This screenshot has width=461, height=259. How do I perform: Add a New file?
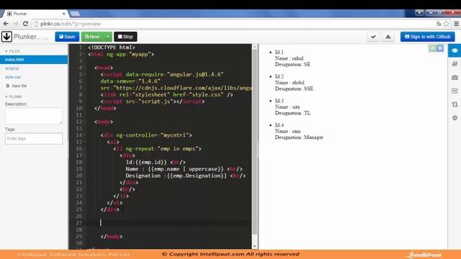17,86
